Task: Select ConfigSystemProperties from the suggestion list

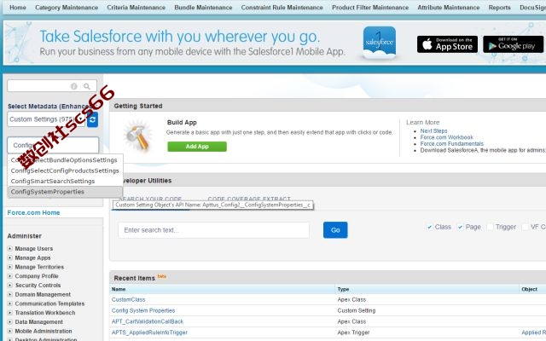Action: click(65, 192)
